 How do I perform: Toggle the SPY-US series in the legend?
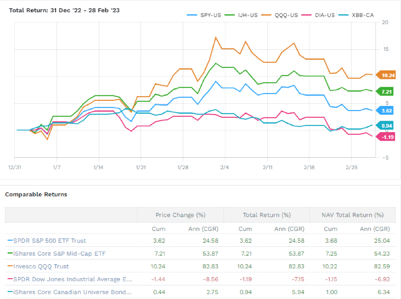coord(204,15)
